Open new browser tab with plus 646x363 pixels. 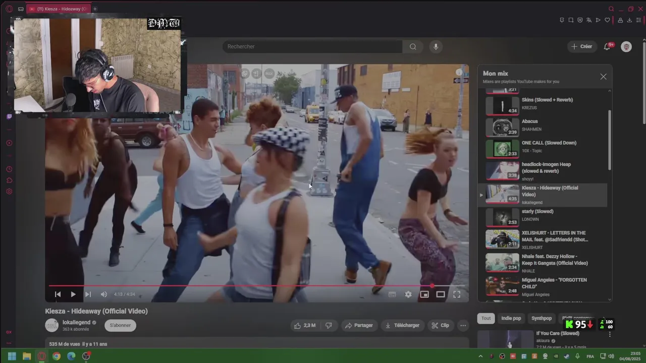(x=95, y=9)
